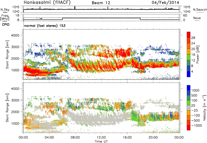Click the 4000 tick of the velocity panel

coord(15,89)
